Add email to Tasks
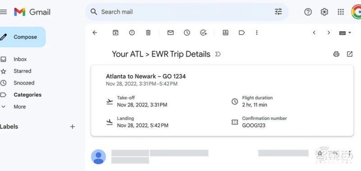The width and height of the screenshot is (361, 171). (204, 32)
